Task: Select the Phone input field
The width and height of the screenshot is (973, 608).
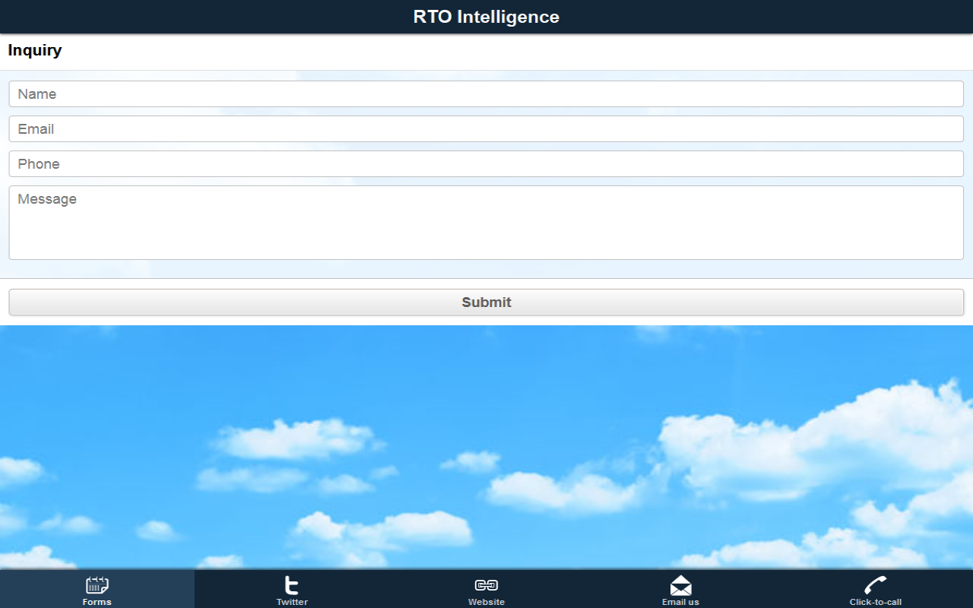Action: tap(486, 164)
